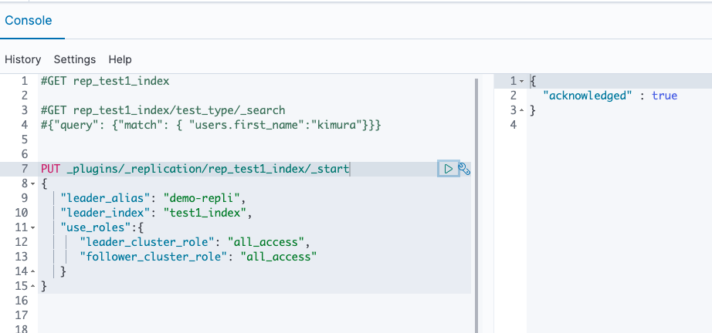Collapse the JSON body at line 8
This screenshot has height=333, width=712.
pyautogui.click(x=32, y=184)
